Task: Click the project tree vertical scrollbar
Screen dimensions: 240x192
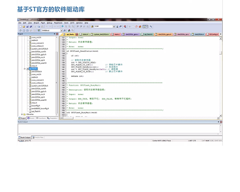Action: (56, 82)
